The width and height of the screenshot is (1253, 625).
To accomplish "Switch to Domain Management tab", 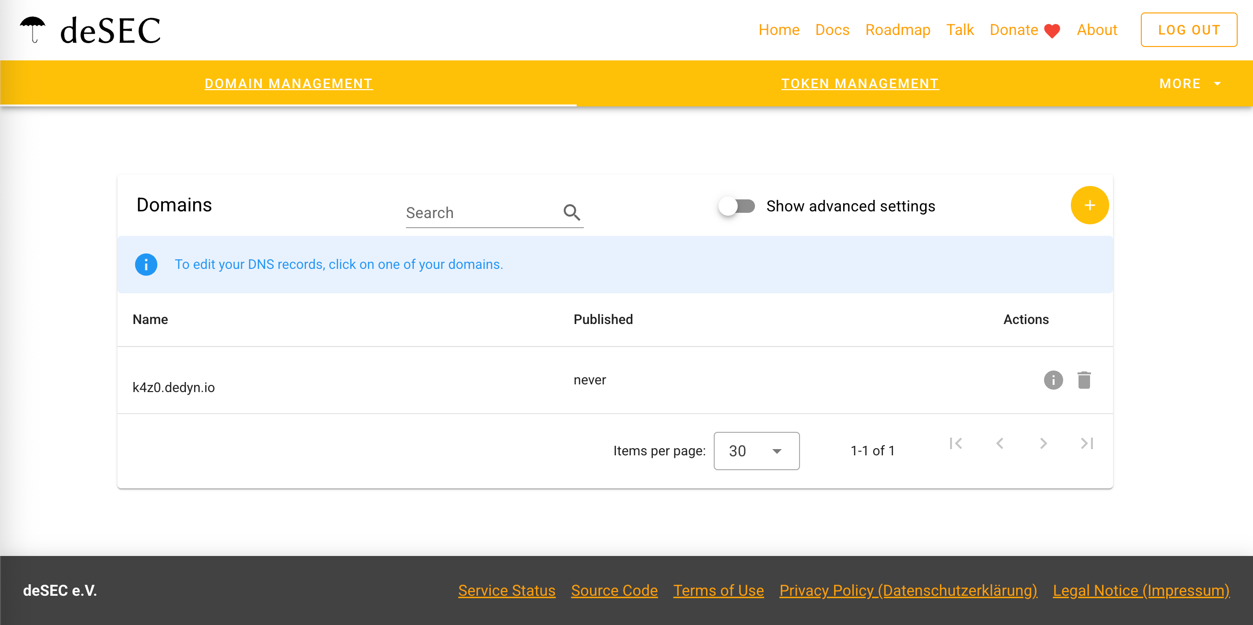I will pyautogui.click(x=289, y=84).
